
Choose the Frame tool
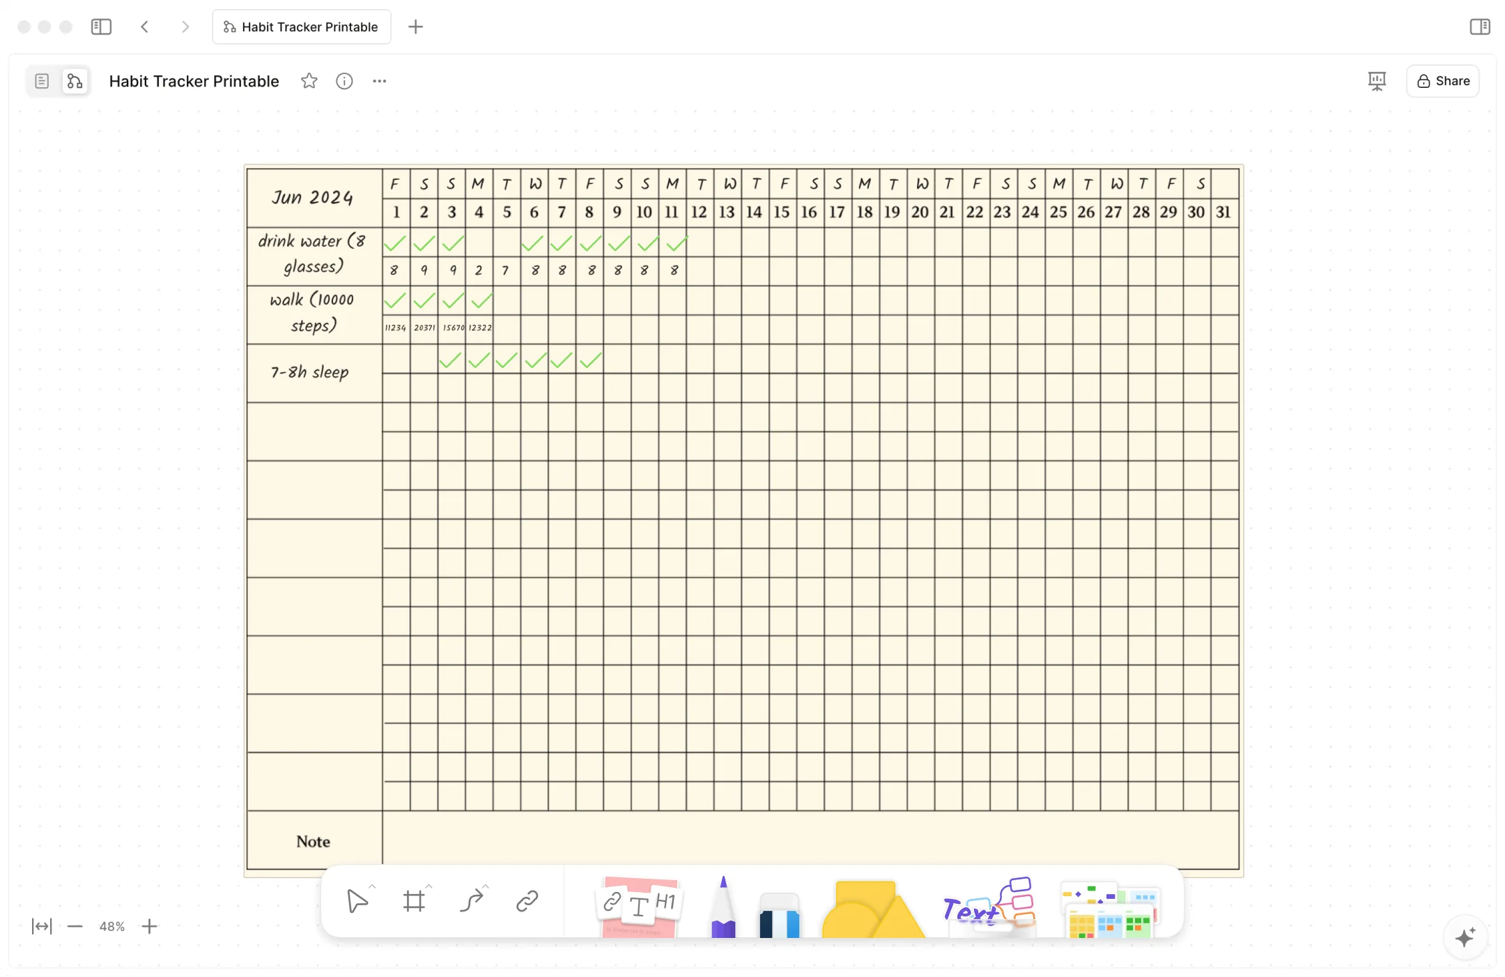[414, 901]
